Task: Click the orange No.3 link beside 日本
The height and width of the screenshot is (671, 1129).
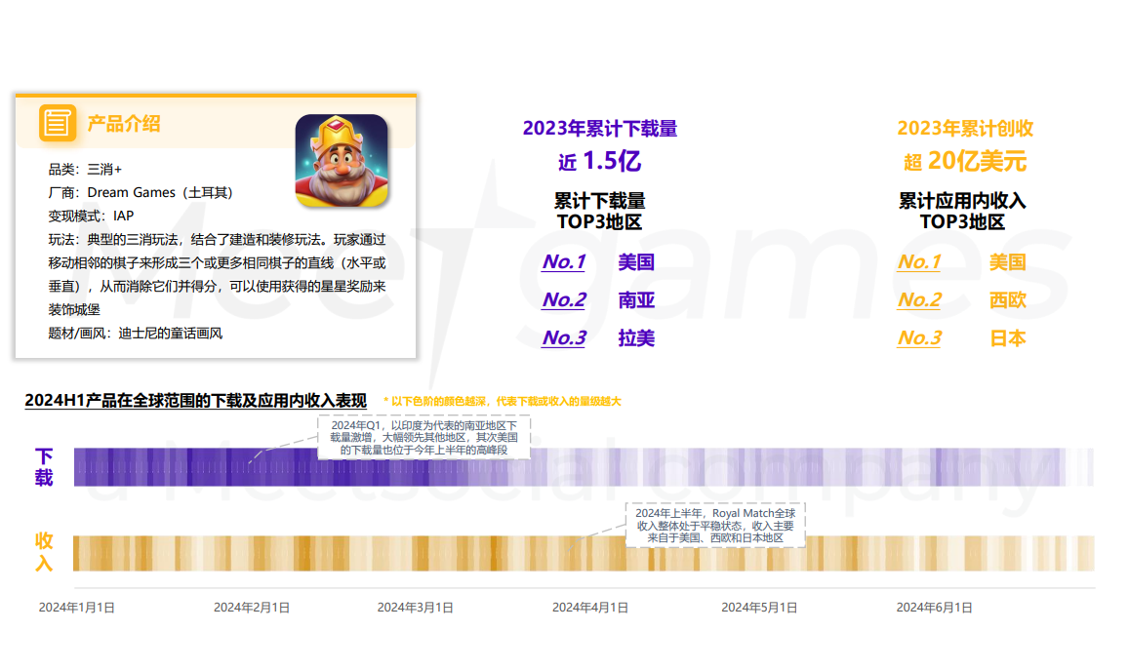Action: 919,338
